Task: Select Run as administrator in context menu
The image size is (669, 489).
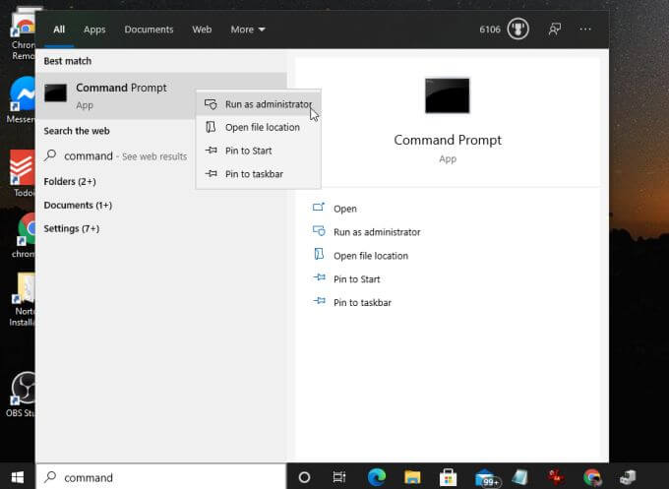Action: (x=268, y=104)
